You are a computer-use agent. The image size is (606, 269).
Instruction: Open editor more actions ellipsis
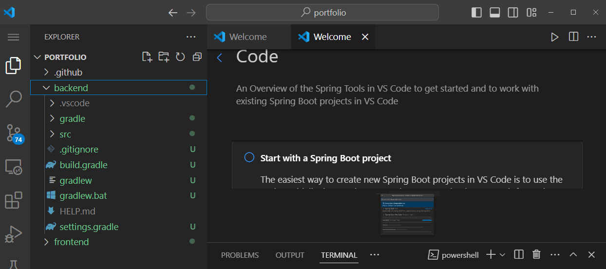[x=591, y=37]
